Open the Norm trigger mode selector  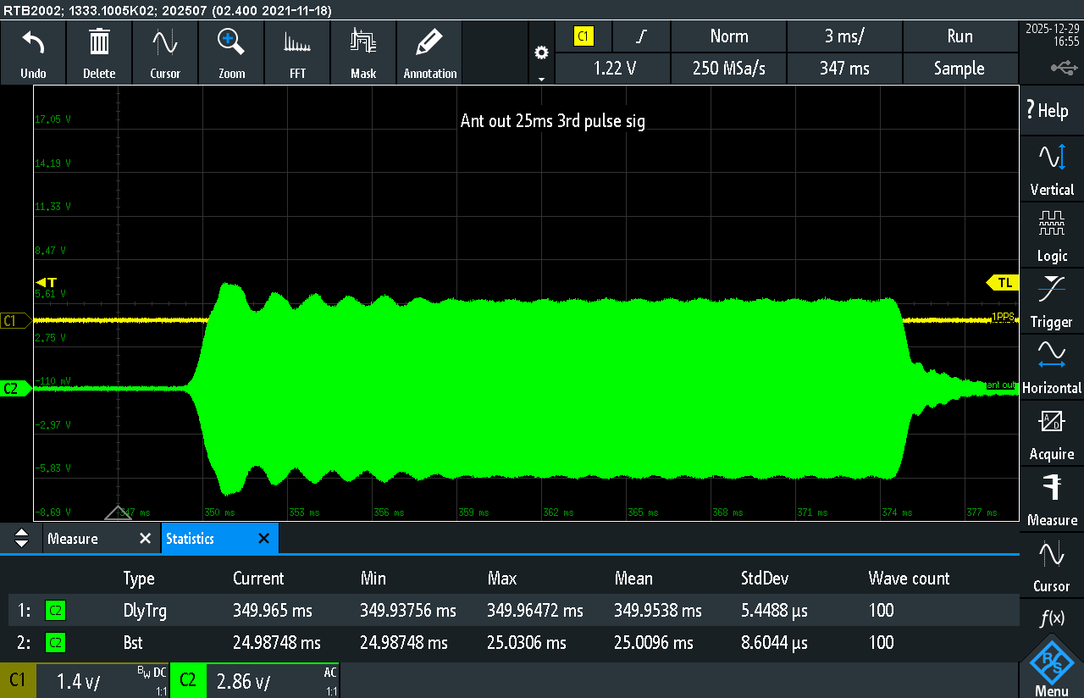[728, 36]
